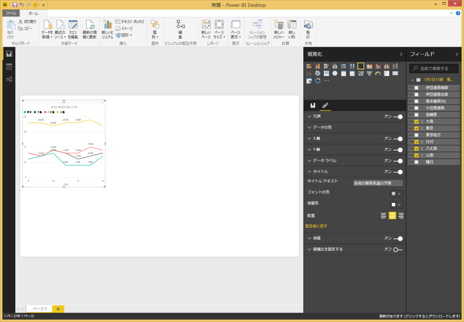Viewport: 464px width, 322px height.
Task: Uncheck the 大島 field checkbox
Action: tap(416, 121)
